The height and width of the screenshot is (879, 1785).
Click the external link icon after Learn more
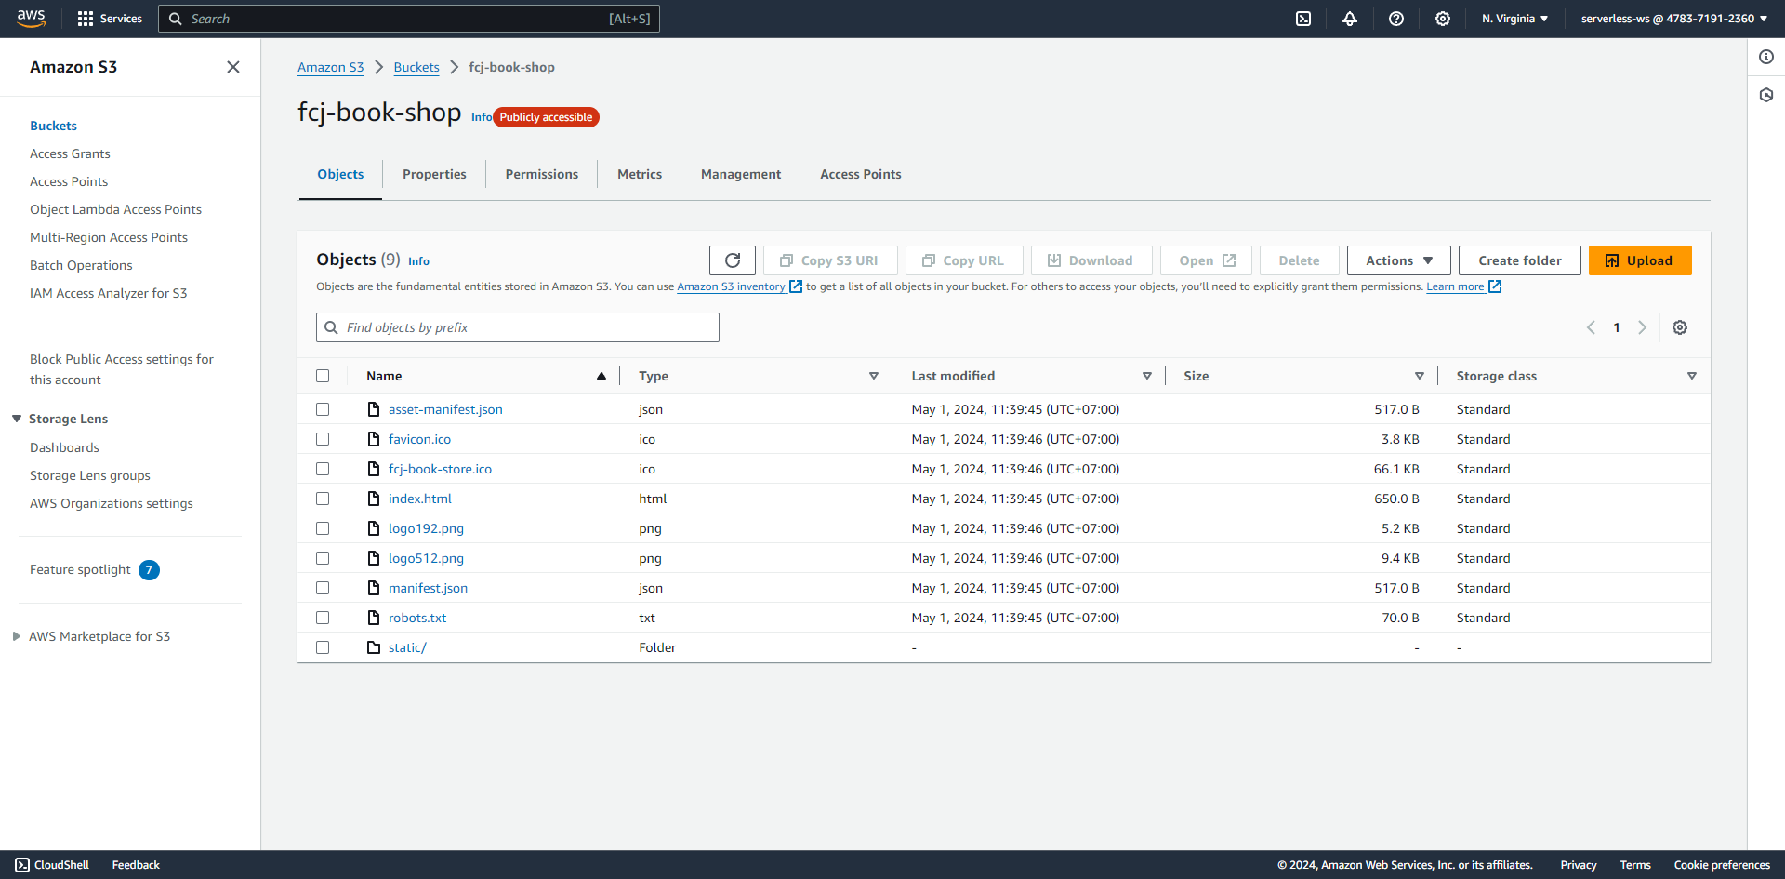coord(1495,286)
